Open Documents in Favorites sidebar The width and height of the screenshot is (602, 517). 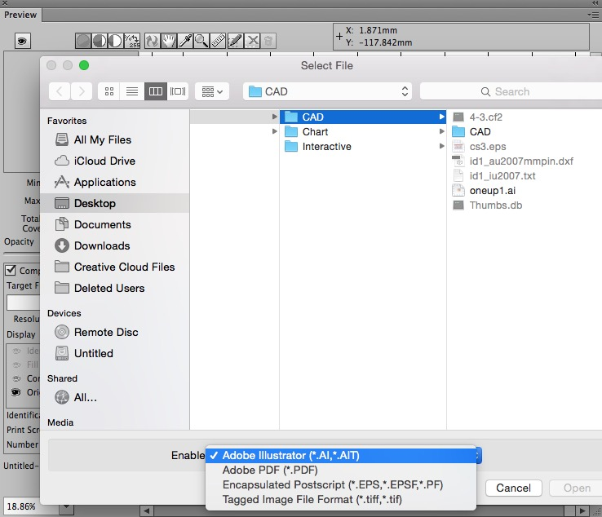[x=102, y=224]
